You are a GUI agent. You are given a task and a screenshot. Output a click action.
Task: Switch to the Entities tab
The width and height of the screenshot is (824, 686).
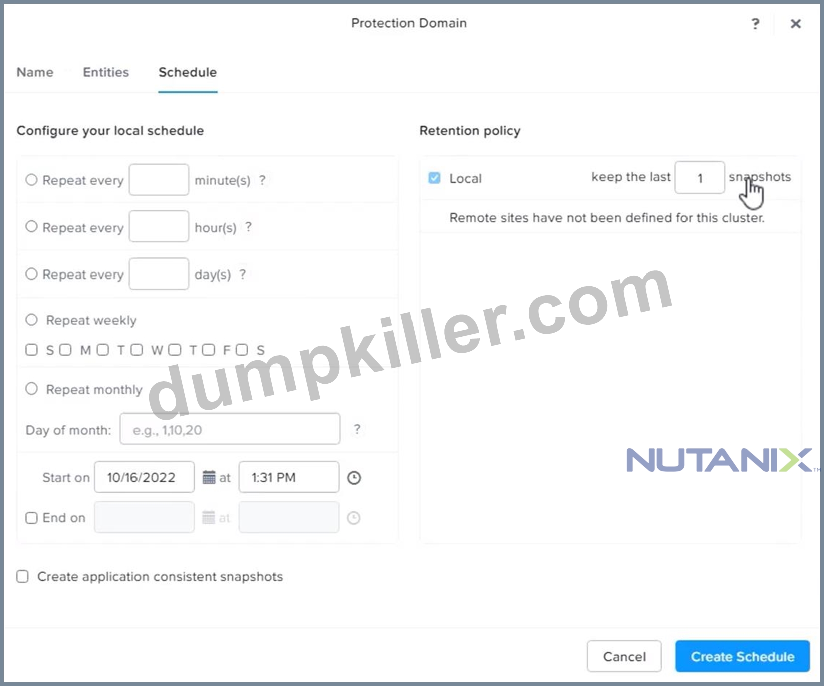coord(106,72)
